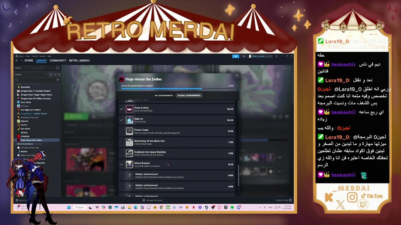Open the Steam menu in the menu bar
401x225 pixels.
point(21,56)
